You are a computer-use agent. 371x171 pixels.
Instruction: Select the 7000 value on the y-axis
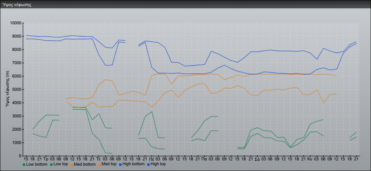tap(17, 63)
